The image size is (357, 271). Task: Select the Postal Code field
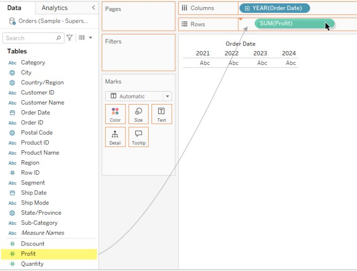coord(36,132)
